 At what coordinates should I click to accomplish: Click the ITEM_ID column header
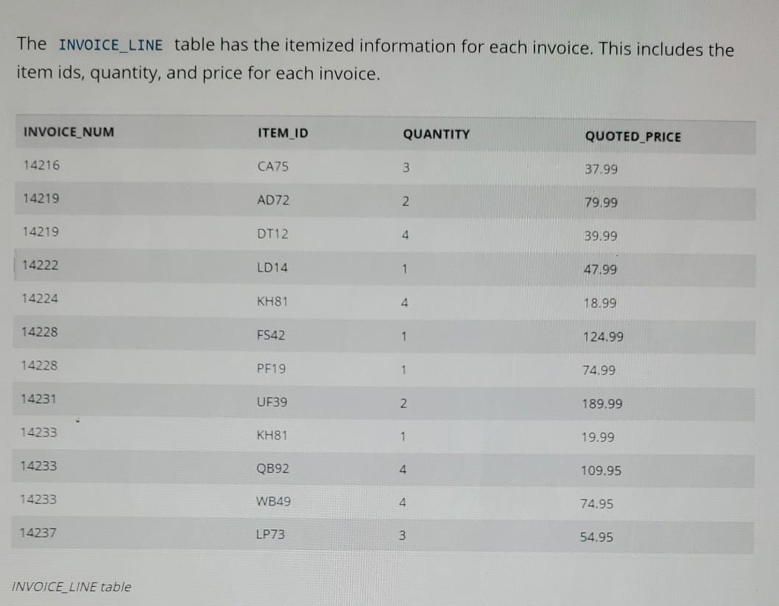point(283,133)
